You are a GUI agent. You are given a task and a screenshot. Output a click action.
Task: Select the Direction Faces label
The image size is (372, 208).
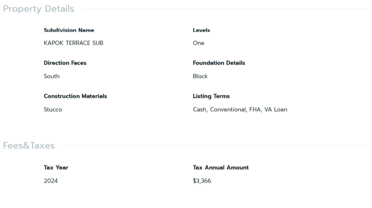(65, 63)
